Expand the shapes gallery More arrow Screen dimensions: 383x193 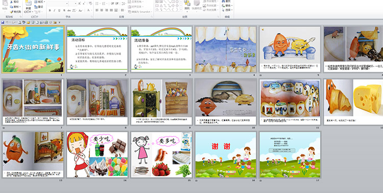coord(181,10)
